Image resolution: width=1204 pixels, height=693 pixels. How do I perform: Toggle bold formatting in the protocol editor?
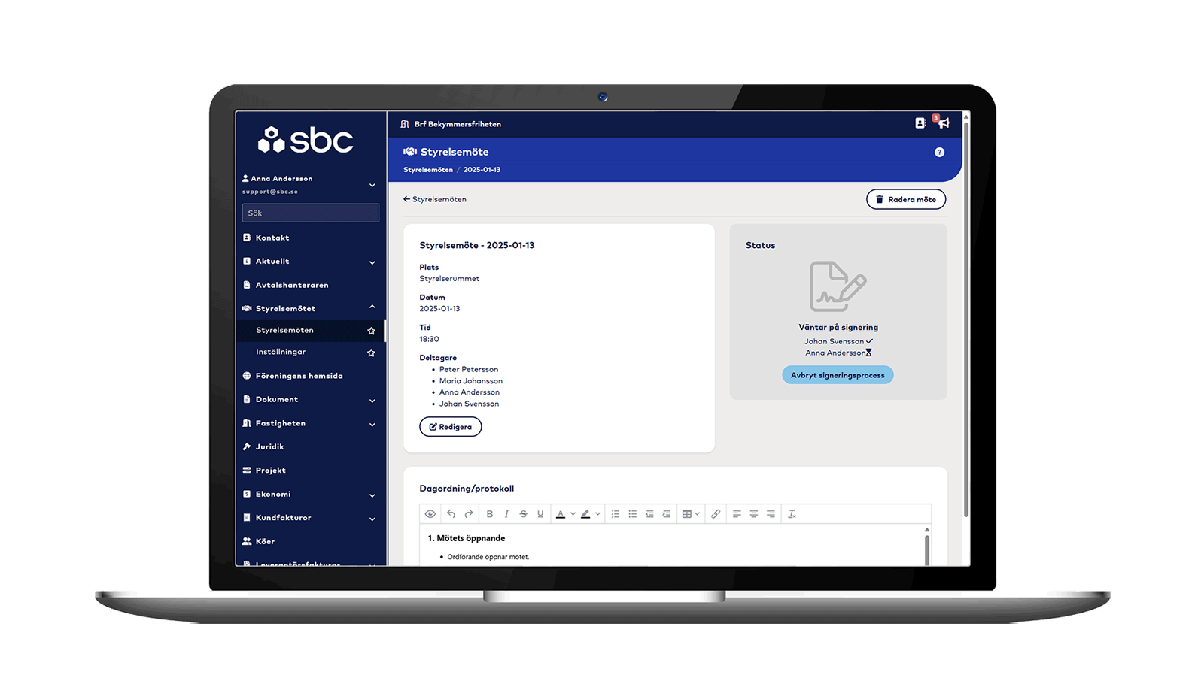point(489,514)
